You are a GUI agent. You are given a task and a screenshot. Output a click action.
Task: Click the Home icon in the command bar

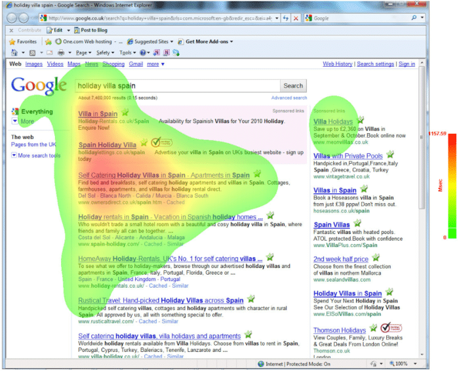(x=14, y=52)
